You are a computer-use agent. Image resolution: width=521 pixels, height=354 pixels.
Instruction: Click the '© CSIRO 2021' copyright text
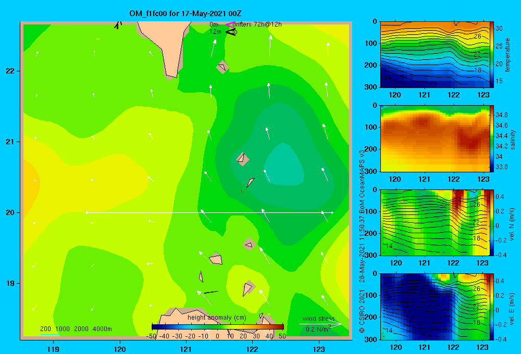362,311
